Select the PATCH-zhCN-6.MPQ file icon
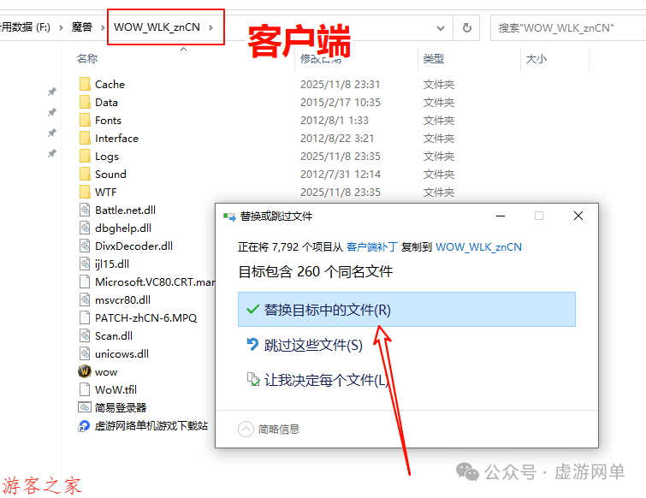This screenshot has width=646, height=498. pos(85,317)
